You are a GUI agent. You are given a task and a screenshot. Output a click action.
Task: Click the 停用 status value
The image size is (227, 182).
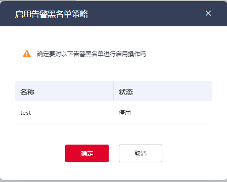(x=125, y=113)
